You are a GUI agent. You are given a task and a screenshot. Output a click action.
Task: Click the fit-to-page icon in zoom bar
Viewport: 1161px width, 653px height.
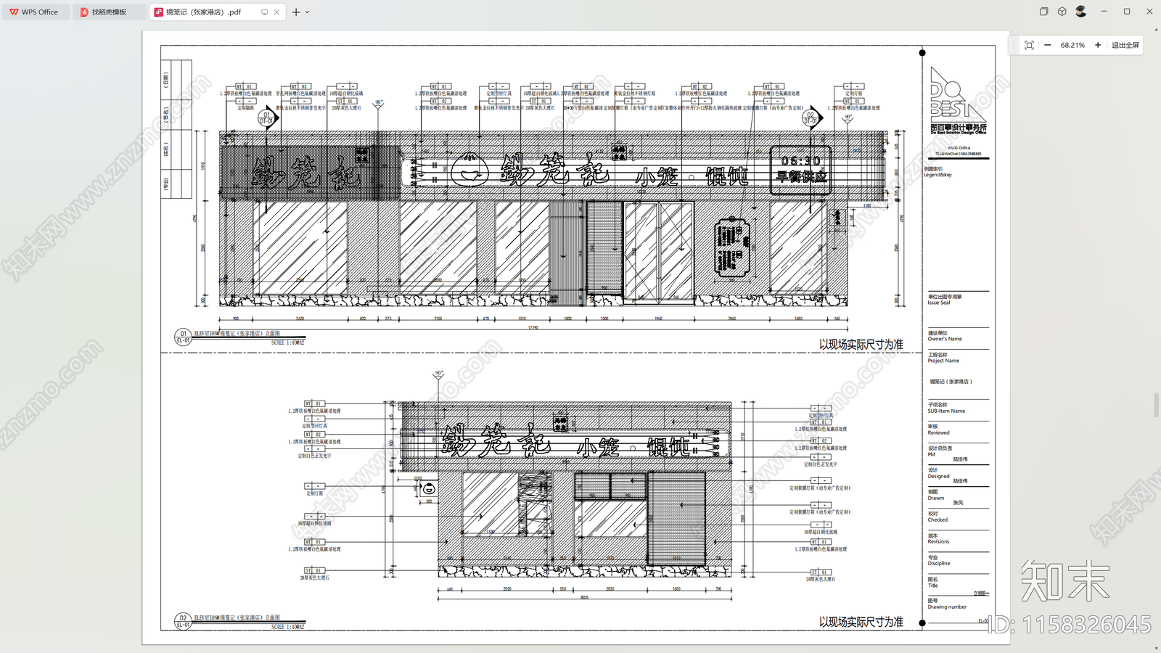1029,45
